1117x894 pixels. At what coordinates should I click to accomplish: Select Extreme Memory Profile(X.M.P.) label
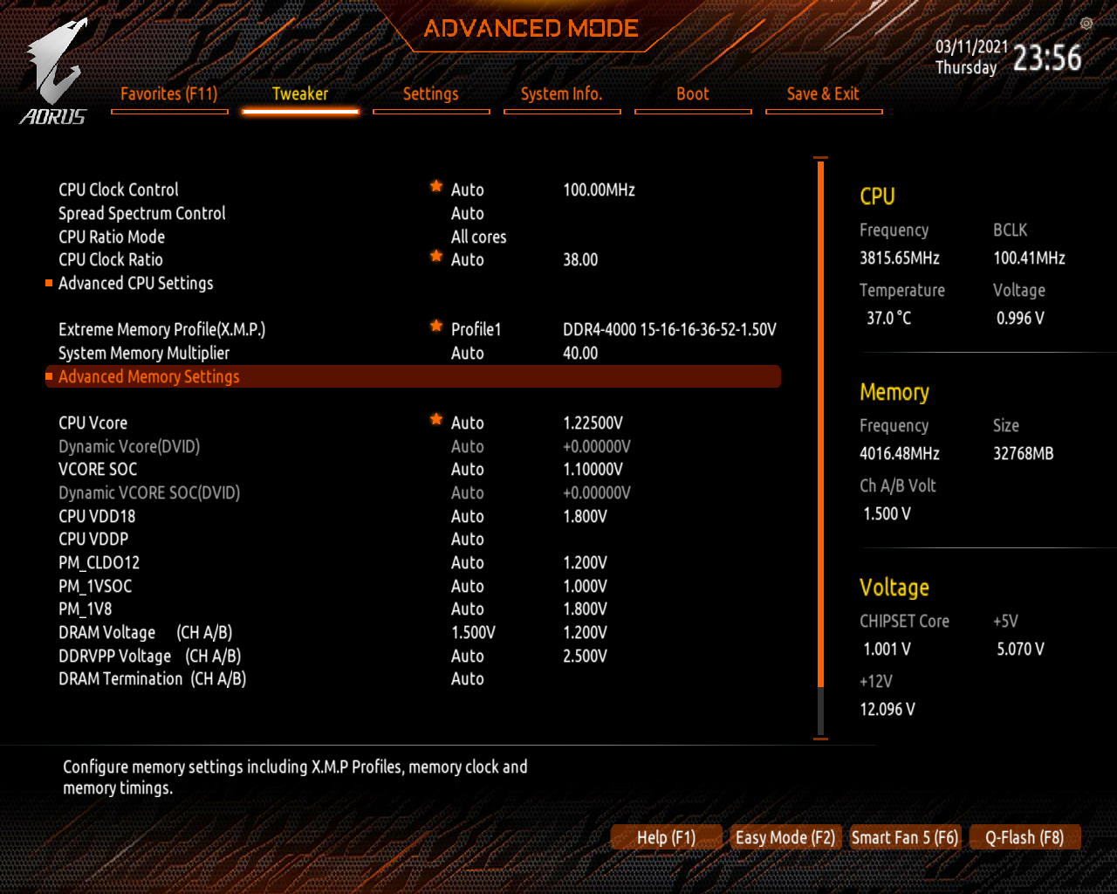pos(162,329)
